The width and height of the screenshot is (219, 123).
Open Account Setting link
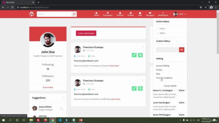point(163,66)
